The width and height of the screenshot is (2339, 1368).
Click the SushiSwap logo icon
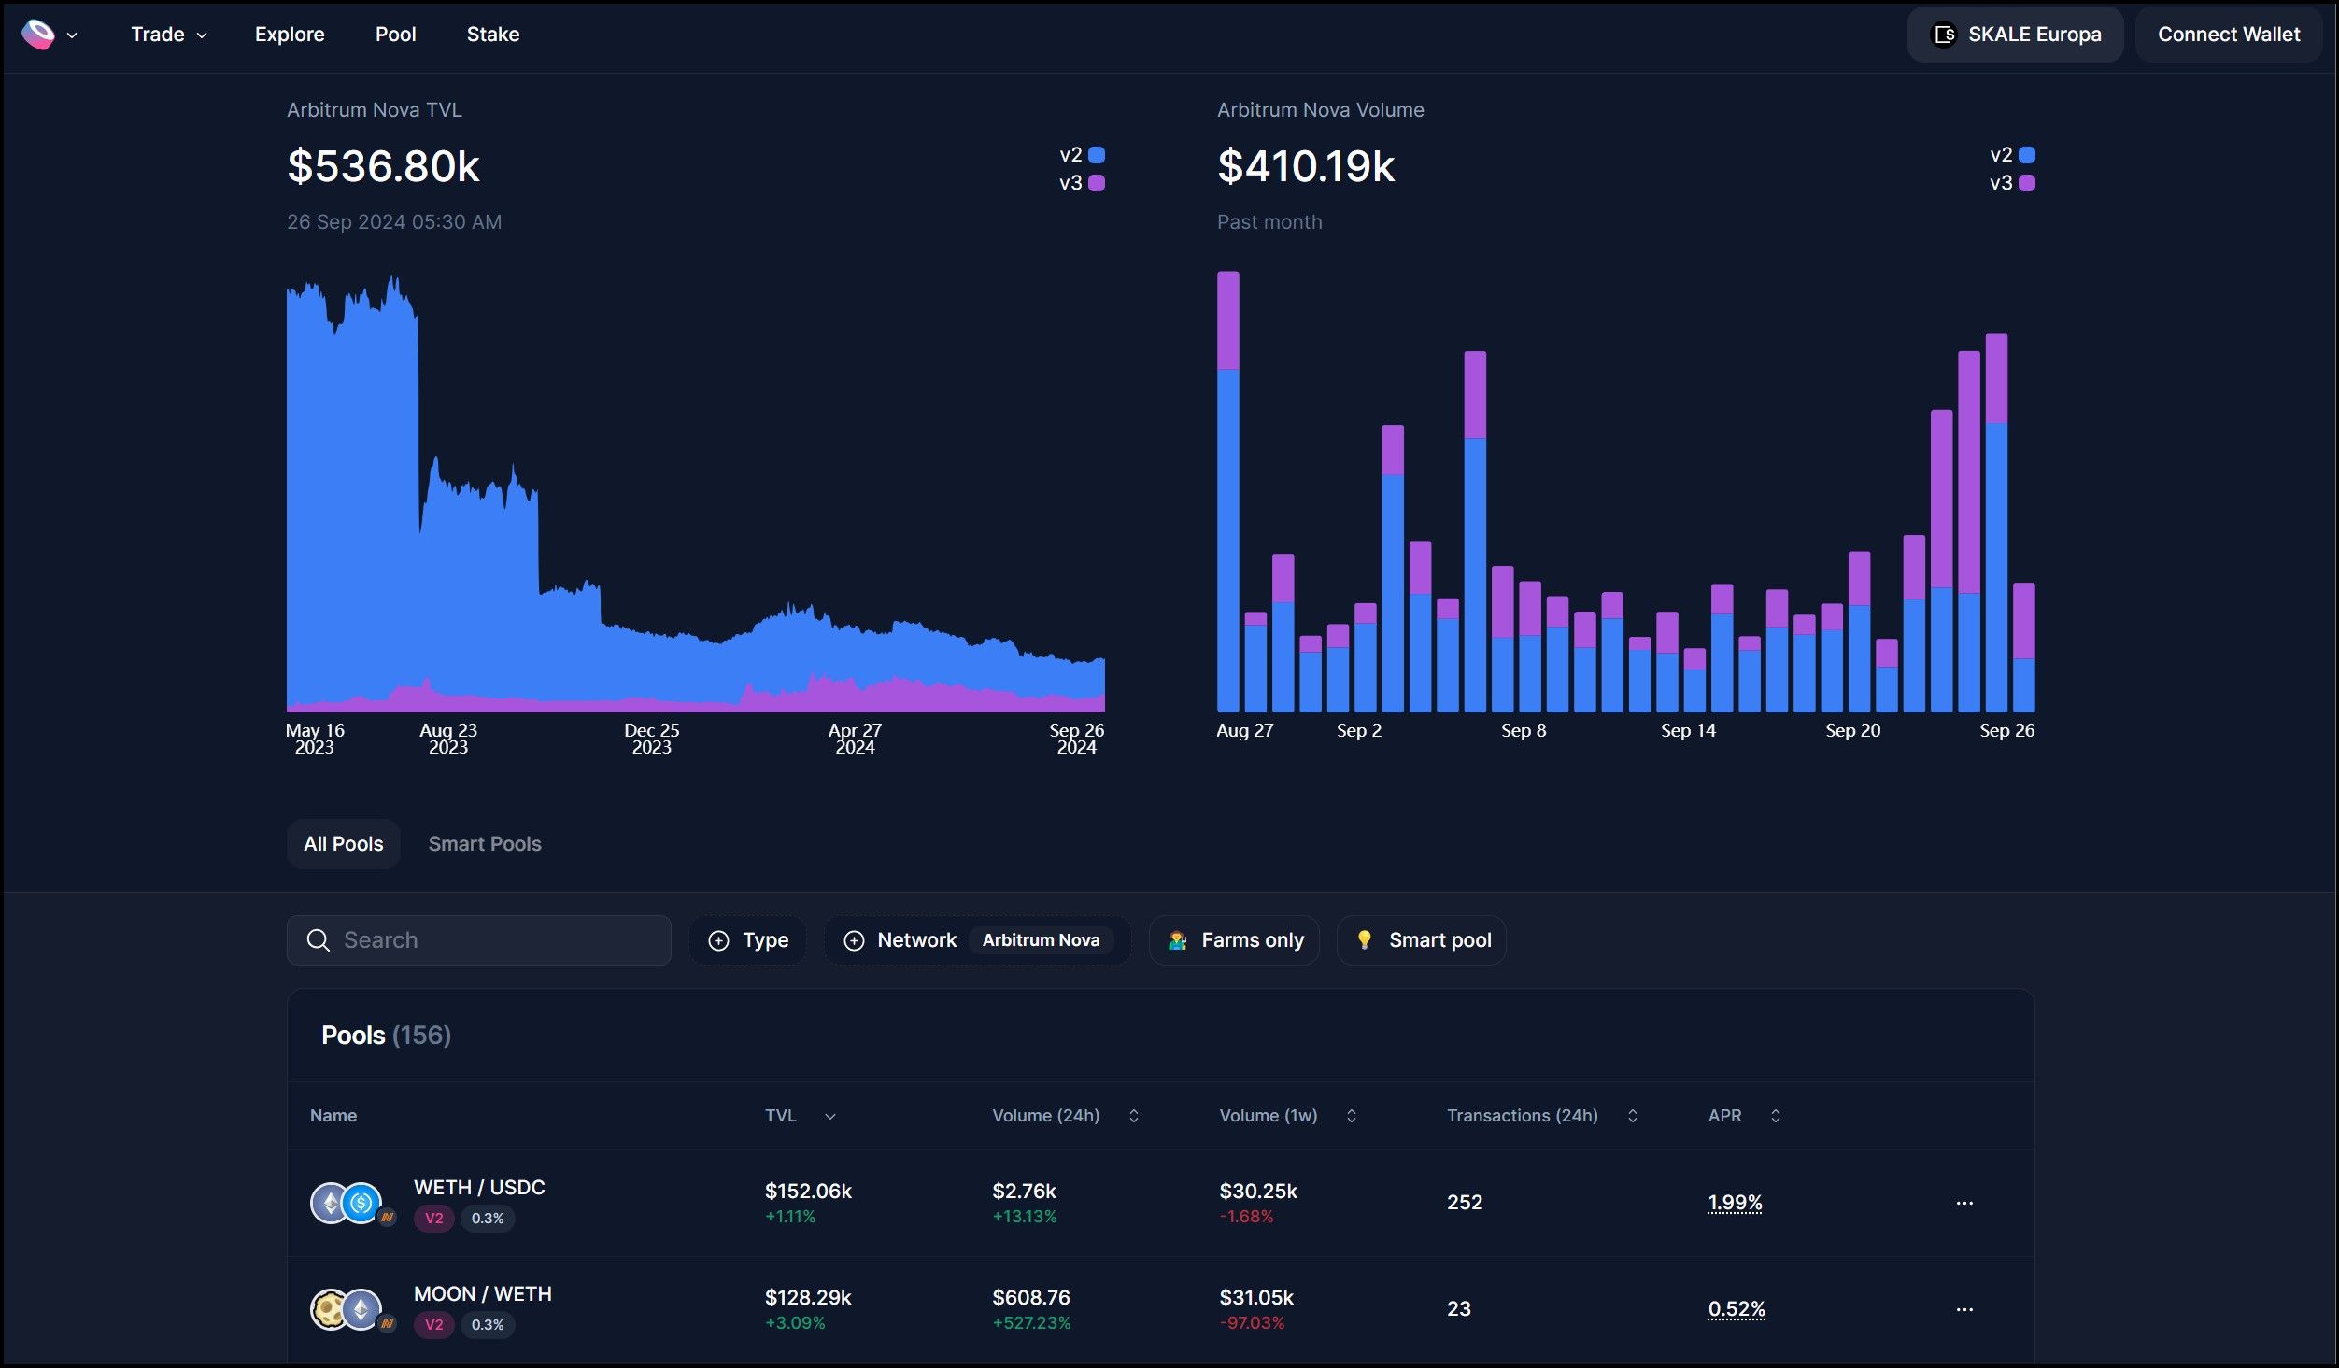pyautogui.click(x=38, y=35)
